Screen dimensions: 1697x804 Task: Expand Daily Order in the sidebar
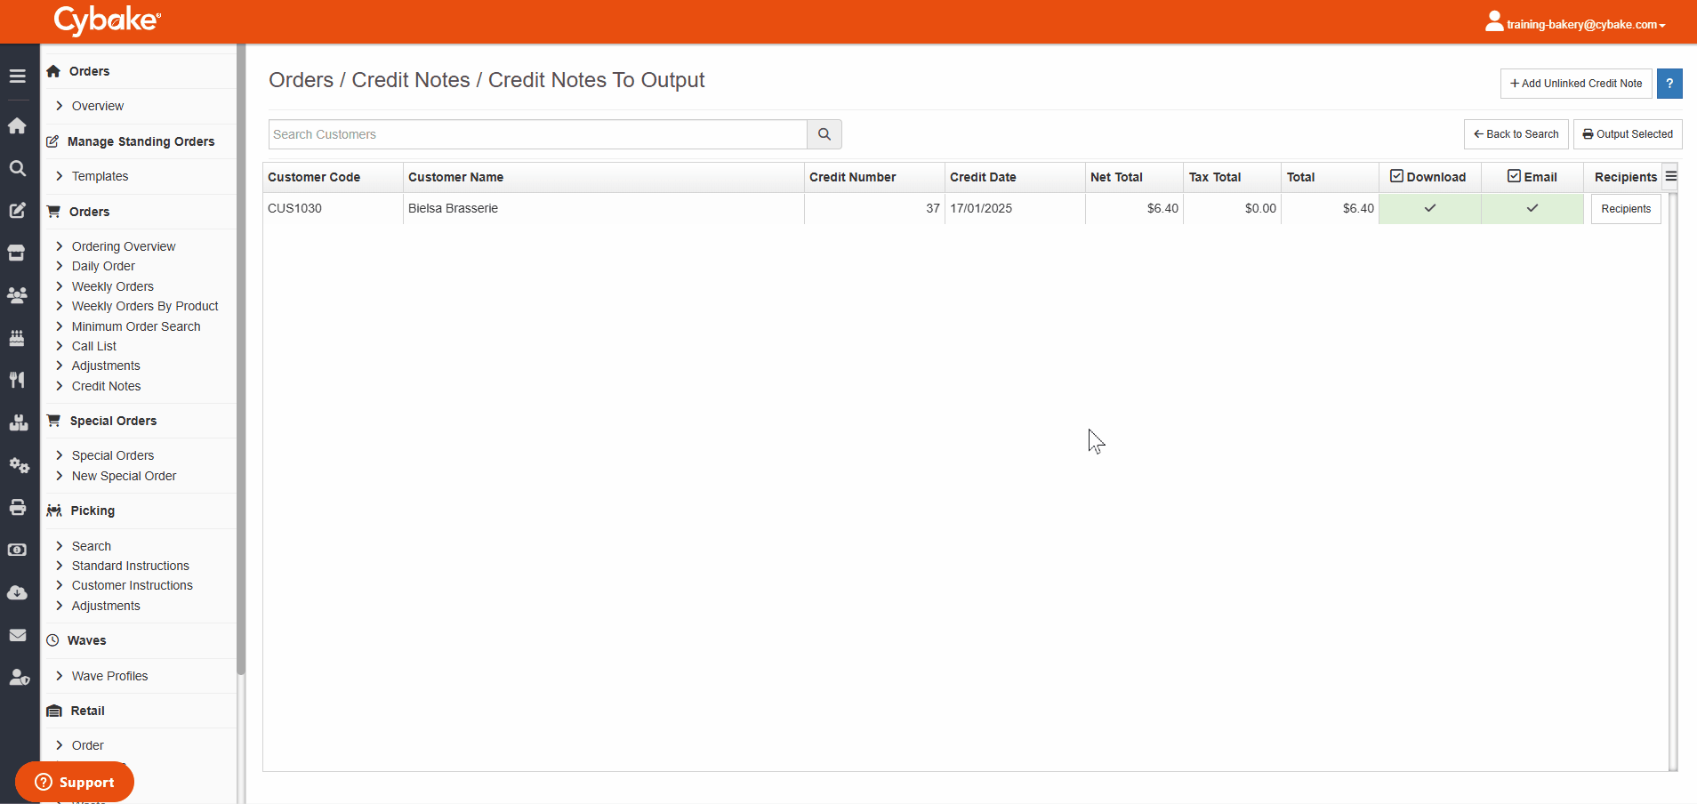point(103,266)
